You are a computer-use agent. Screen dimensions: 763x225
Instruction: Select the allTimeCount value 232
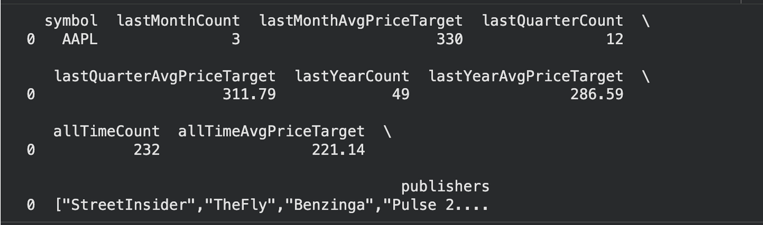click(147, 150)
